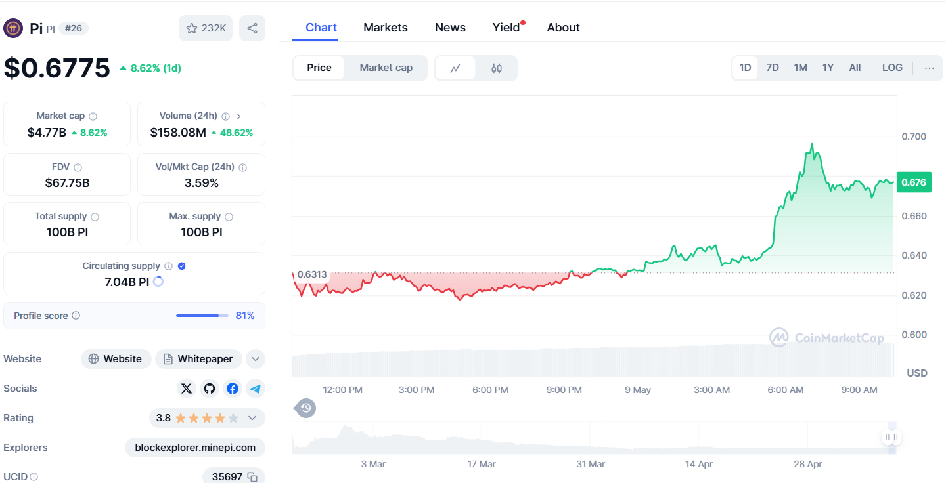946x483 pixels.
Task: Open UCID info icon
Action: point(34,477)
